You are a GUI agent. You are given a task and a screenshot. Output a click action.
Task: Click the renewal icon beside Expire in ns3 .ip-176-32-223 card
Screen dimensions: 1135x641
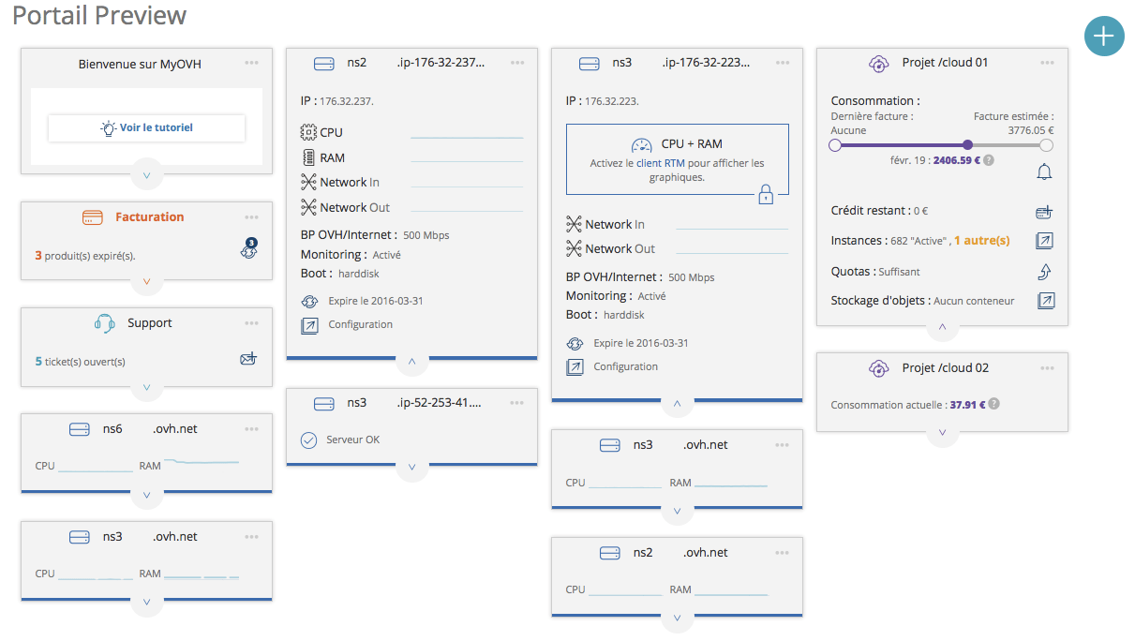pos(575,344)
